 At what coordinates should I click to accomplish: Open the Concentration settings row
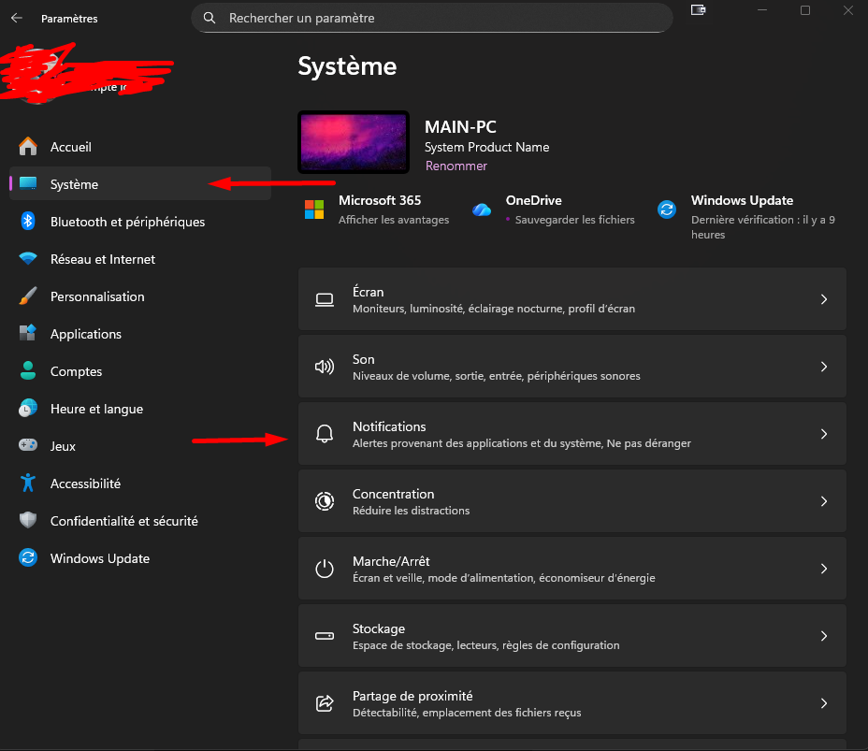click(x=572, y=501)
